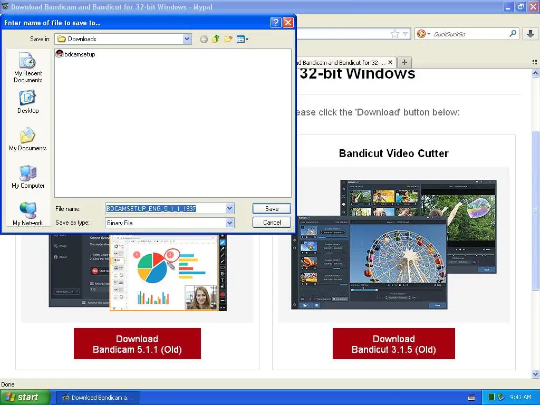Select the bdcamsetup file in list
The image size is (540, 405).
pos(75,54)
